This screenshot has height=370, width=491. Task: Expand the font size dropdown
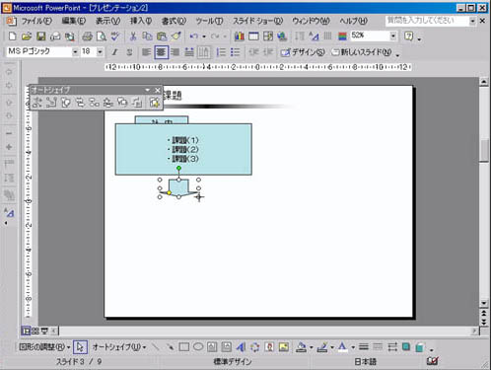coord(100,52)
